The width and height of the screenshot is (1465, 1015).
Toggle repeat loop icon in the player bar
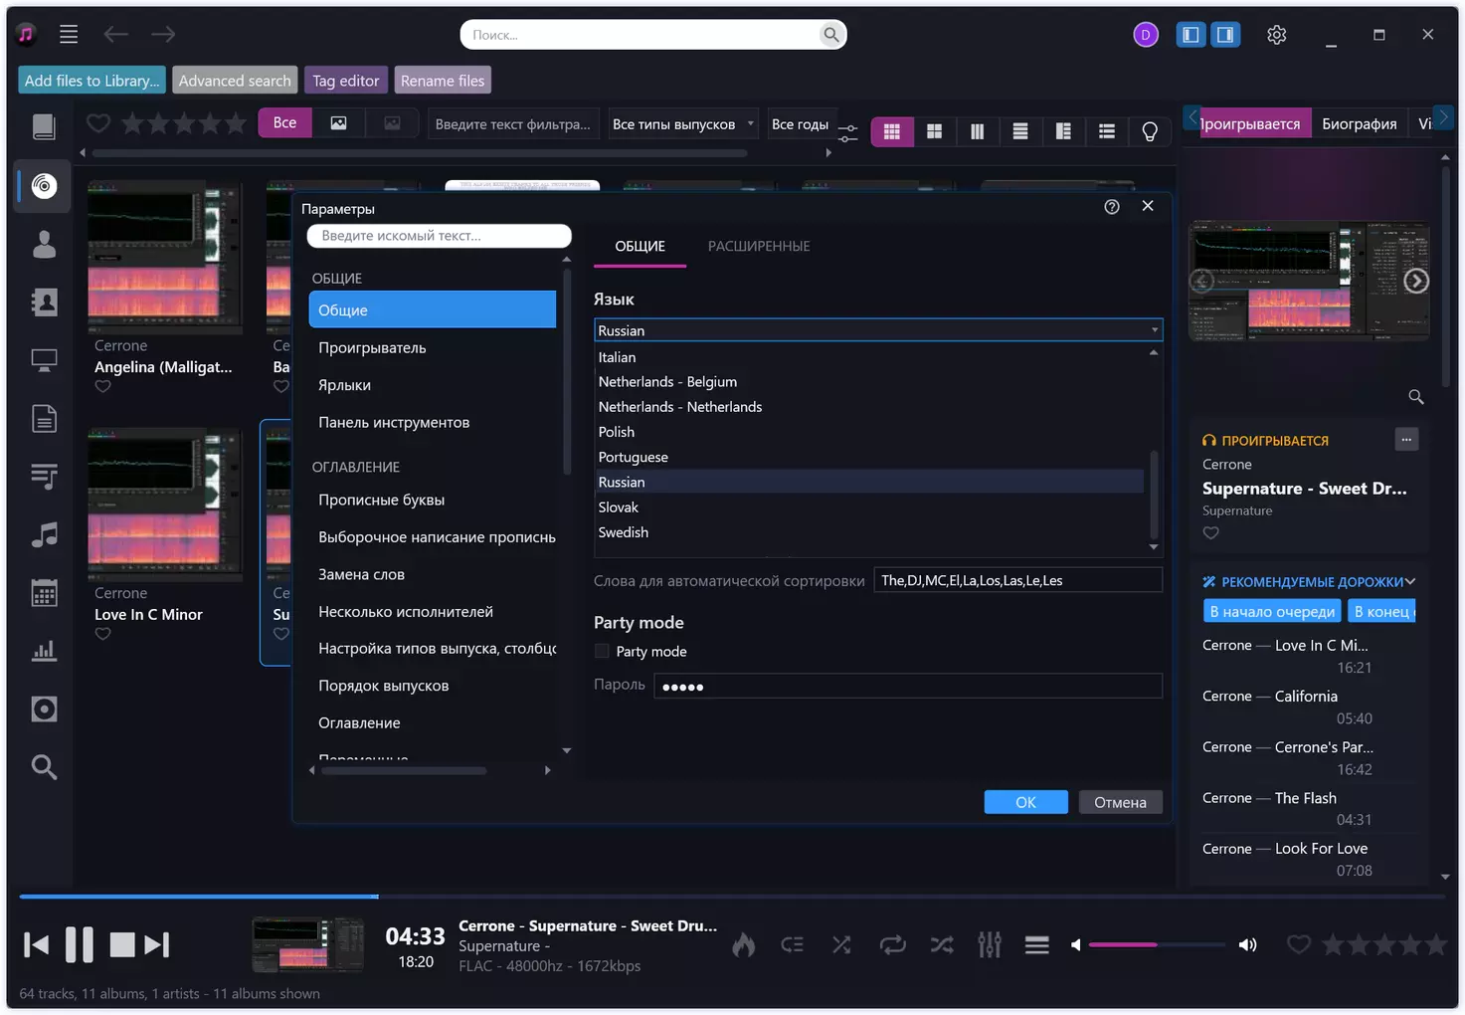(x=892, y=944)
